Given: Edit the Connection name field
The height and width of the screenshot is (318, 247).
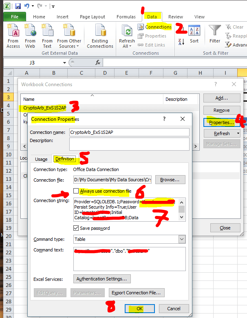Looking at the screenshot, I should point(129,132).
